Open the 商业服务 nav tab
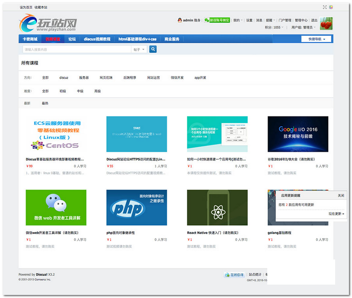Screen dimensions: 352x298 pyautogui.click(x=172, y=39)
